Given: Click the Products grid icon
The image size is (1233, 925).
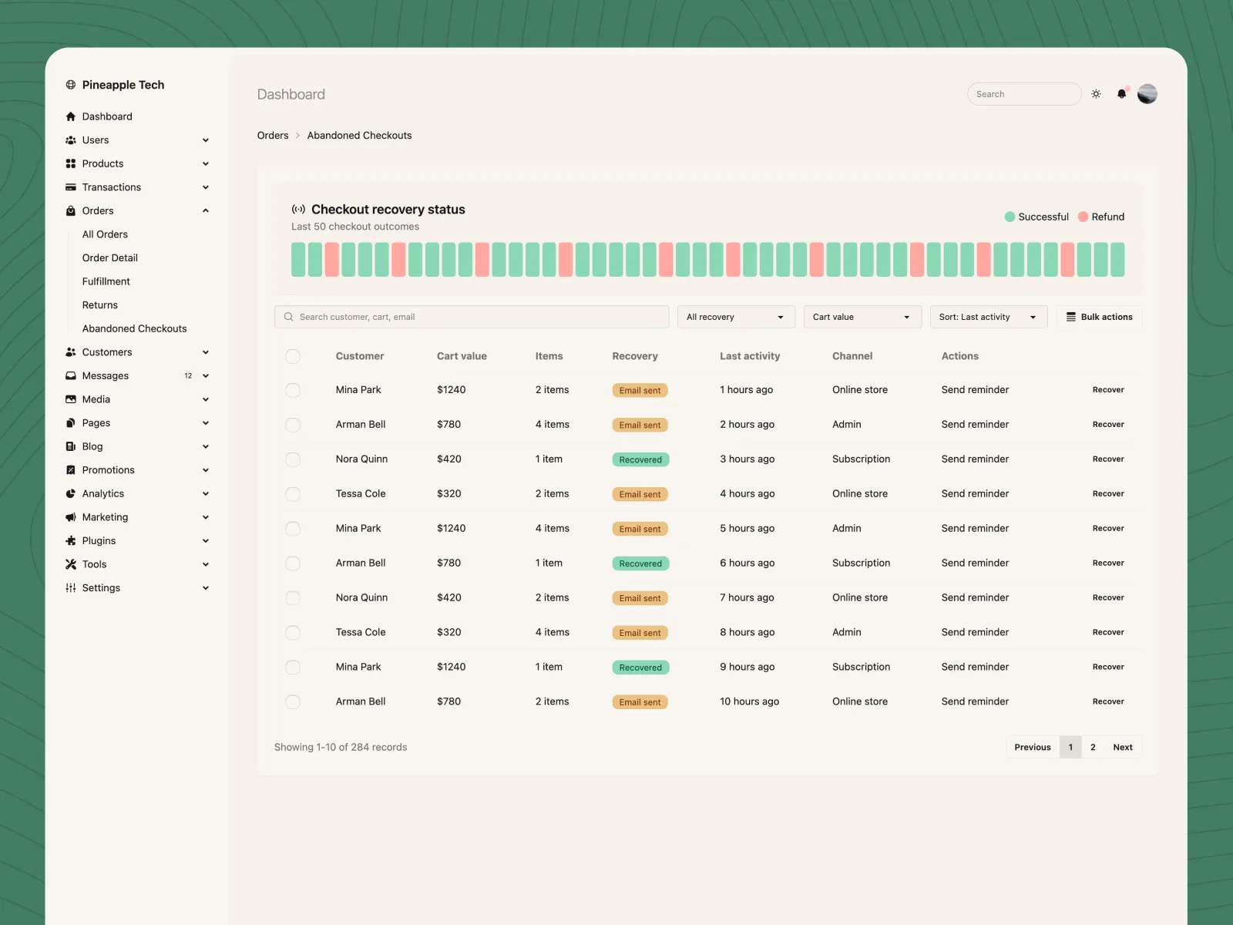Looking at the screenshot, I should tap(71, 163).
